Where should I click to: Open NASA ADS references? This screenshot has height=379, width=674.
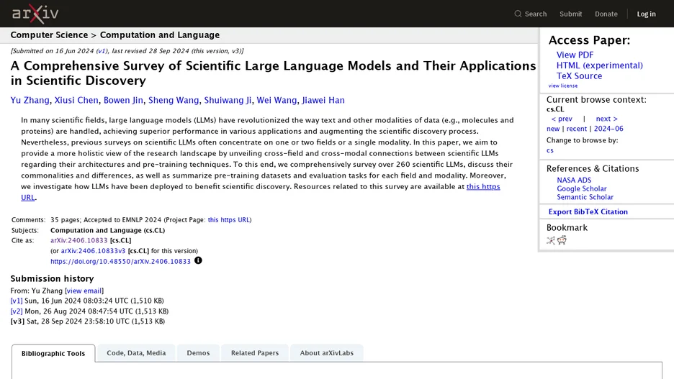574,181
